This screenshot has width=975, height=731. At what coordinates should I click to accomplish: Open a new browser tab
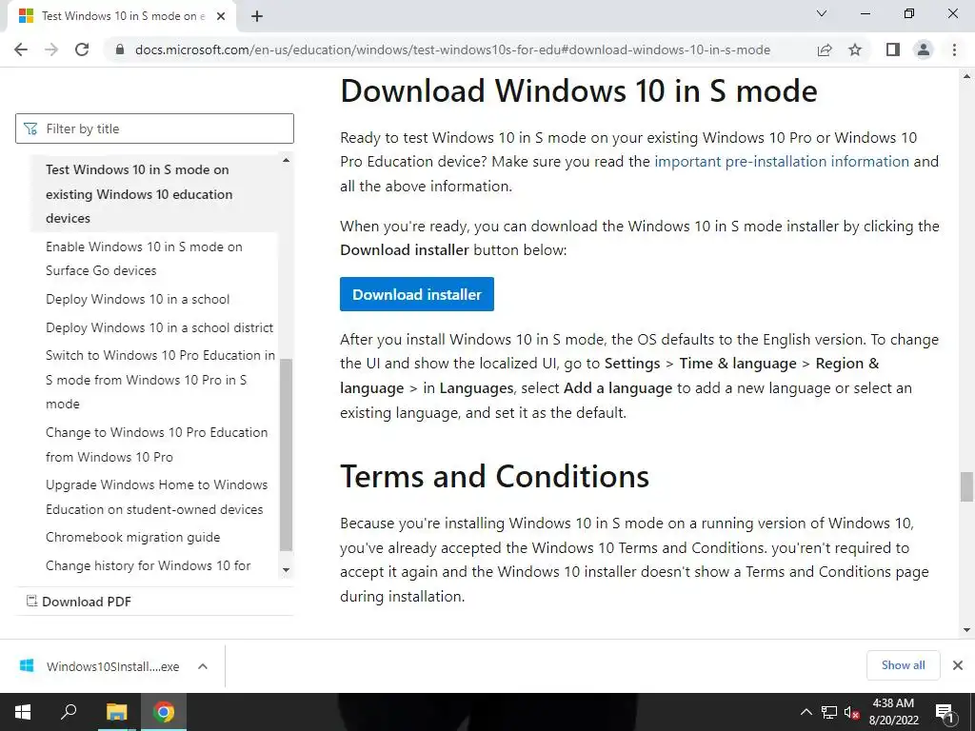pos(257,16)
